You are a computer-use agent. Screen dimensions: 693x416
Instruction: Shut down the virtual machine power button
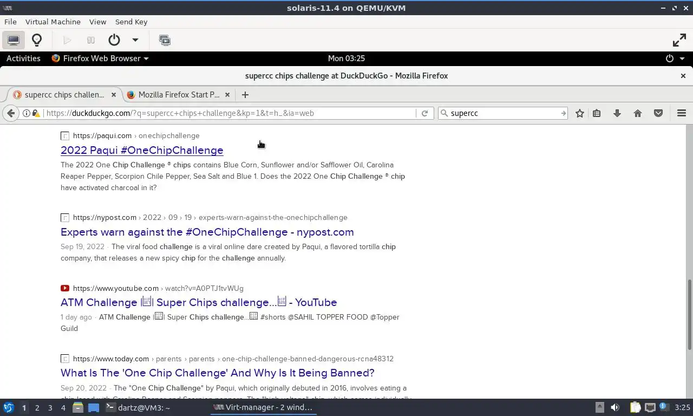[114, 40]
